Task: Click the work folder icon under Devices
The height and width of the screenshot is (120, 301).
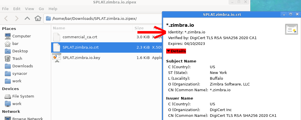Action: [x=8, y=104]
